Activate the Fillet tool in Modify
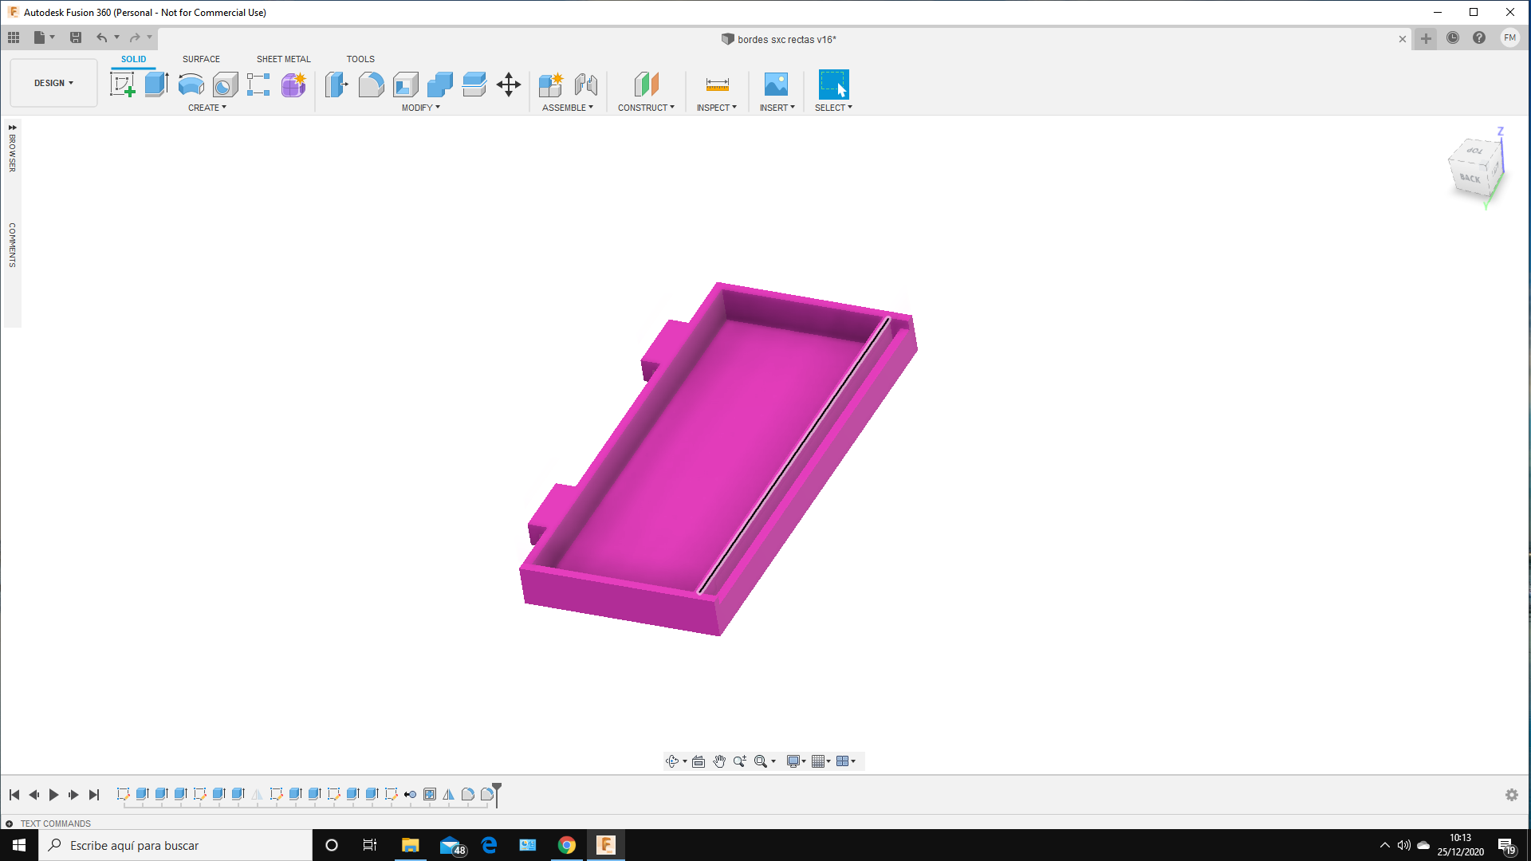 point(372,84)
